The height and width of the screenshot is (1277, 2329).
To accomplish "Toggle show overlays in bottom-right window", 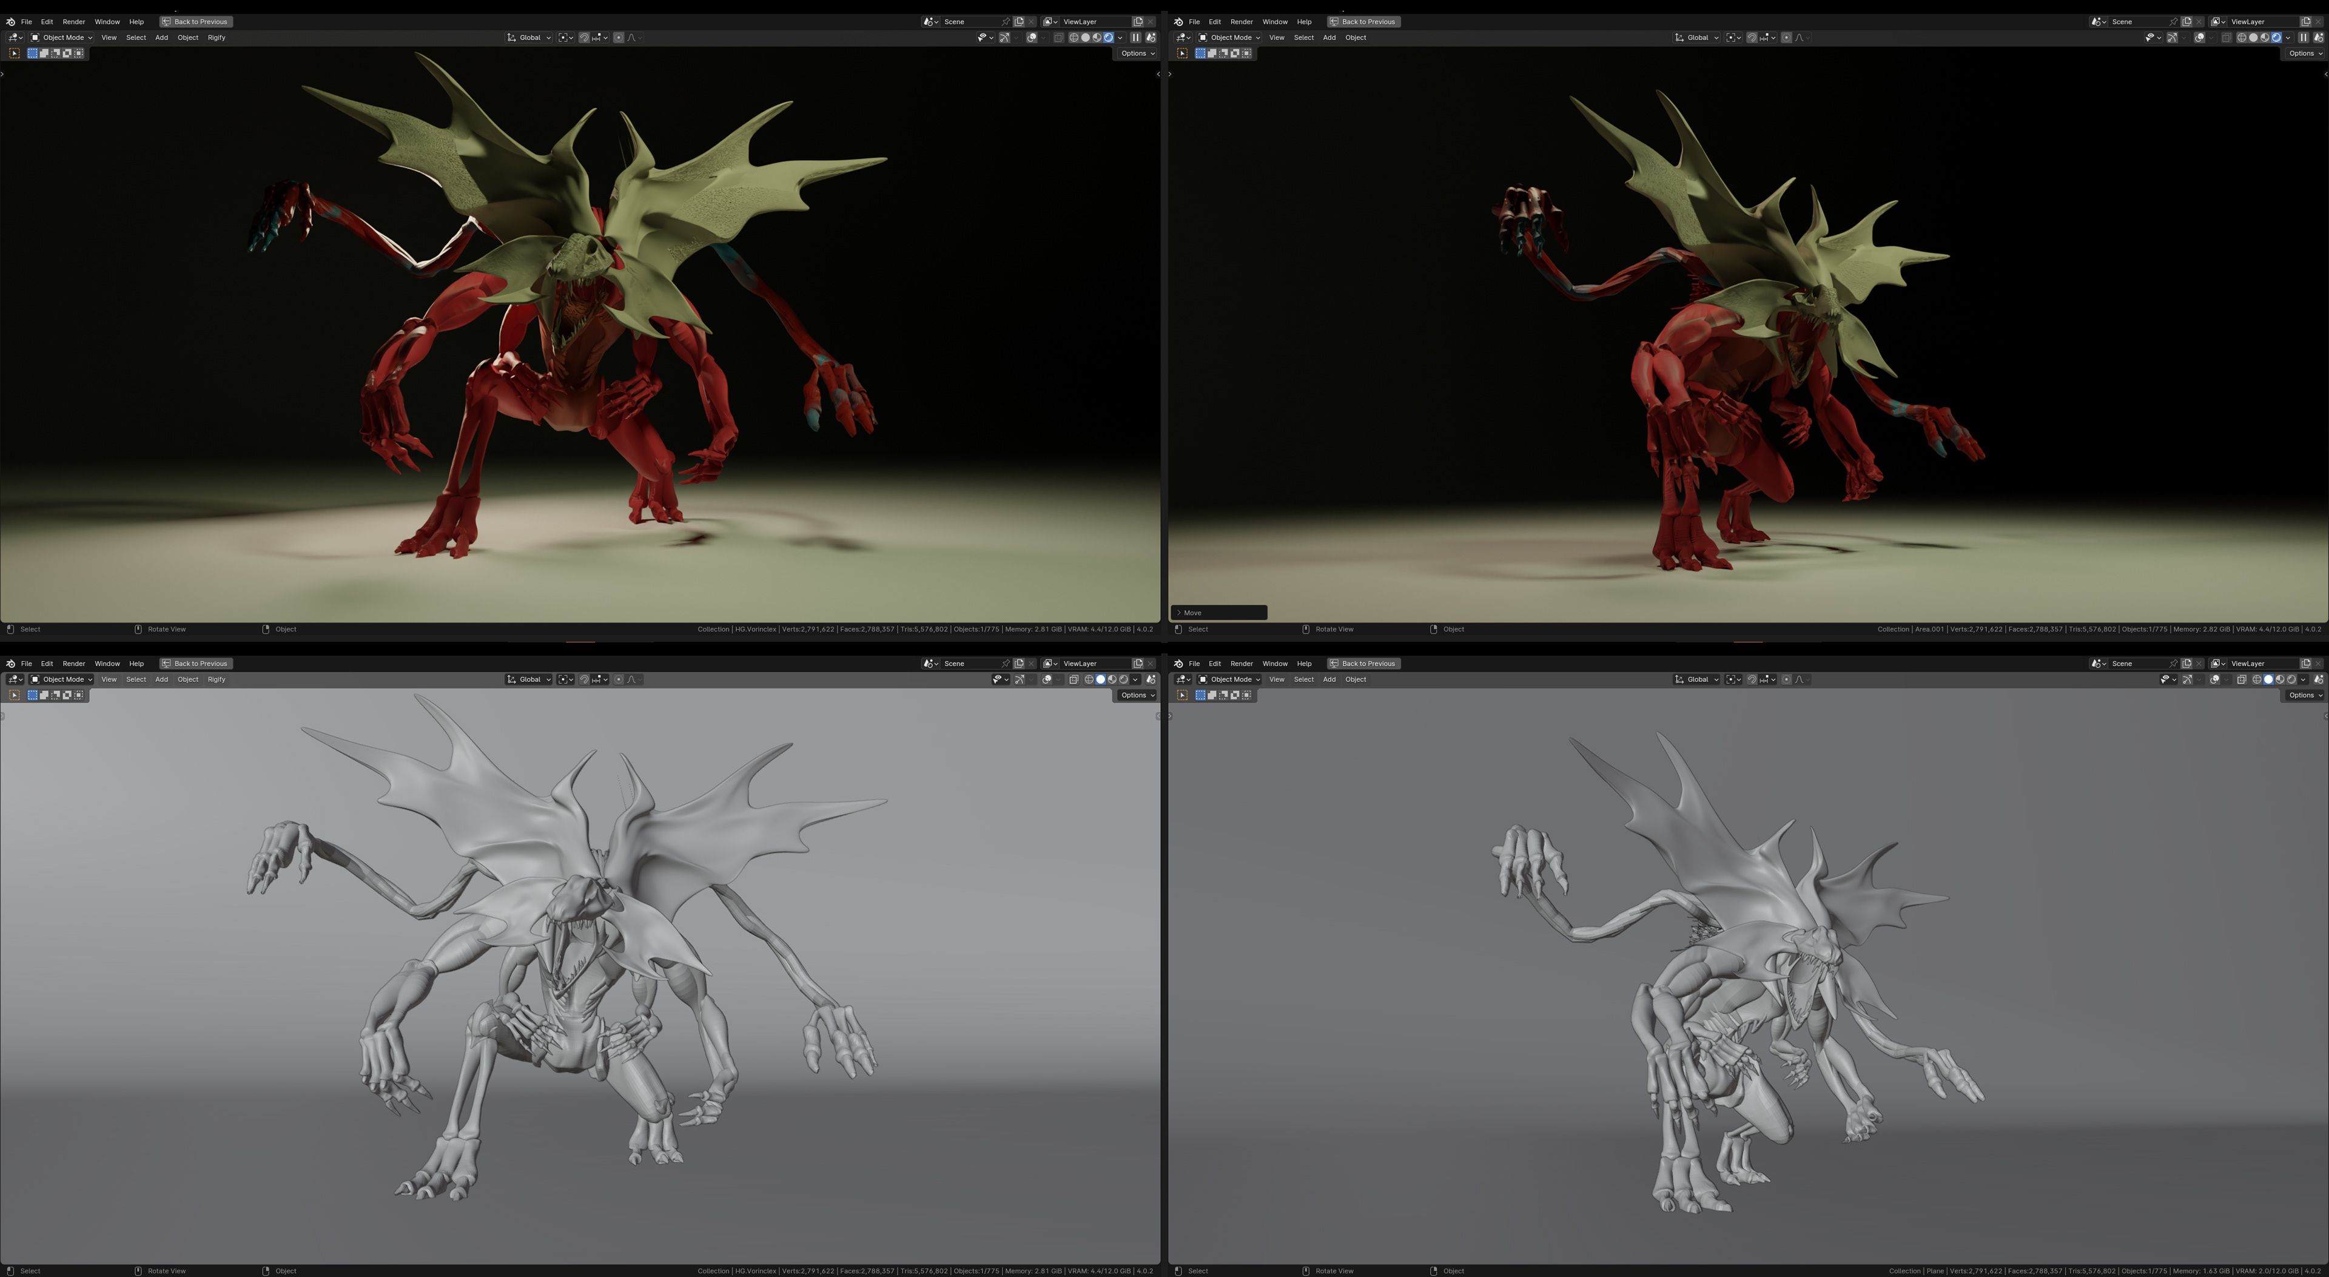I will click(x=2214, y=679).
